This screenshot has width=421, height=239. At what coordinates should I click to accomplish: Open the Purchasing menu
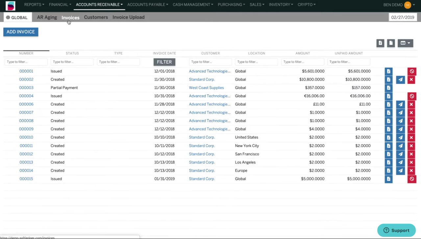231,5
